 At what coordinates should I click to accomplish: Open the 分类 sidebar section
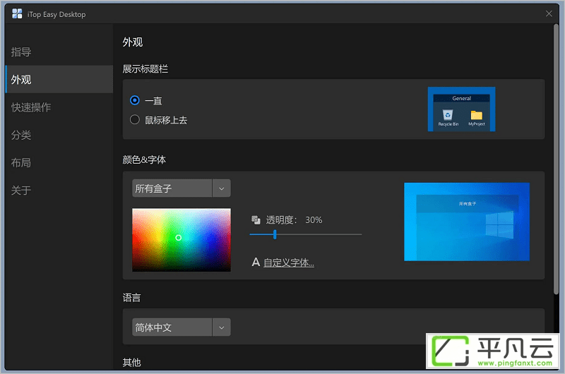click(x=59, y=135)
